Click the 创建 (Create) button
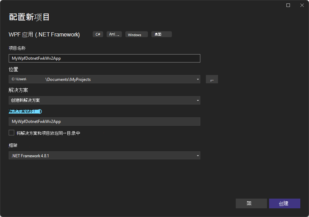 tap(284, 203)
